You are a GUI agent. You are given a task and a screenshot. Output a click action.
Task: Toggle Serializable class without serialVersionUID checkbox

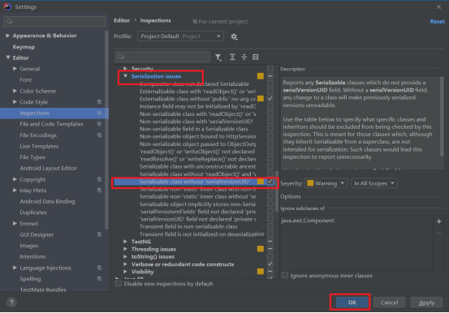[x=270, y=182]
